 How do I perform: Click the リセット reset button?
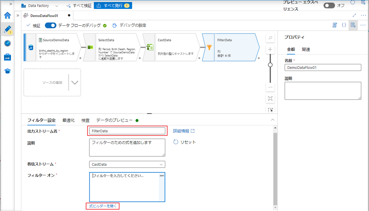(x=184, y=142)
